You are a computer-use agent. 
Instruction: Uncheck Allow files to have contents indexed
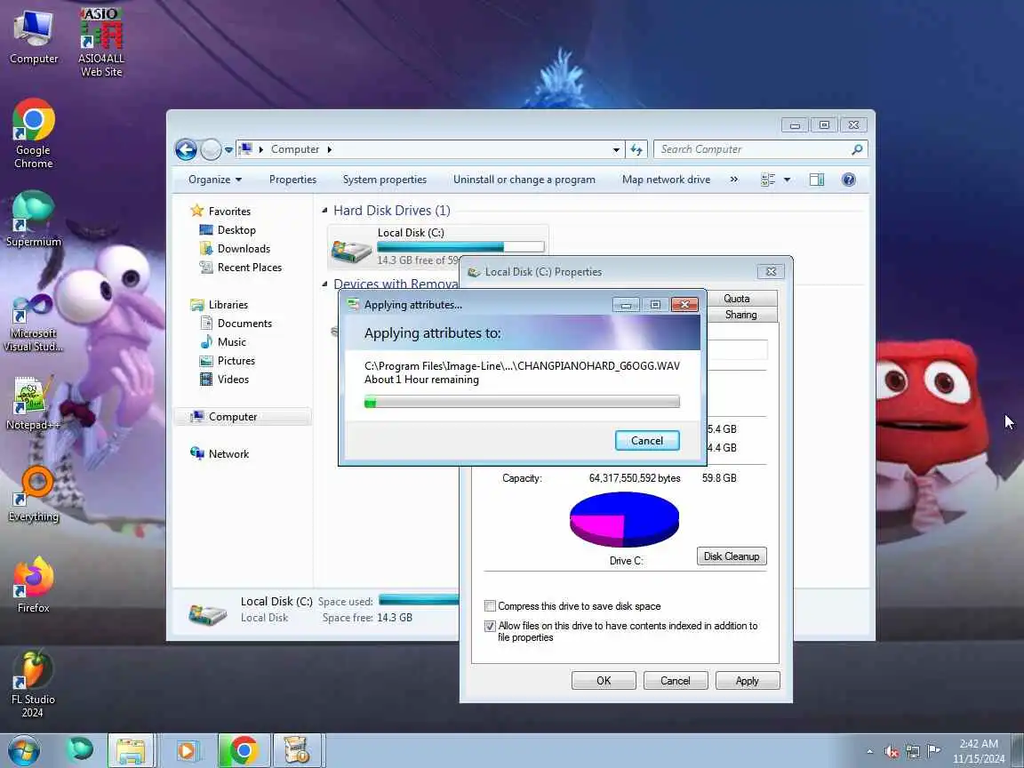tap(490, 626)
